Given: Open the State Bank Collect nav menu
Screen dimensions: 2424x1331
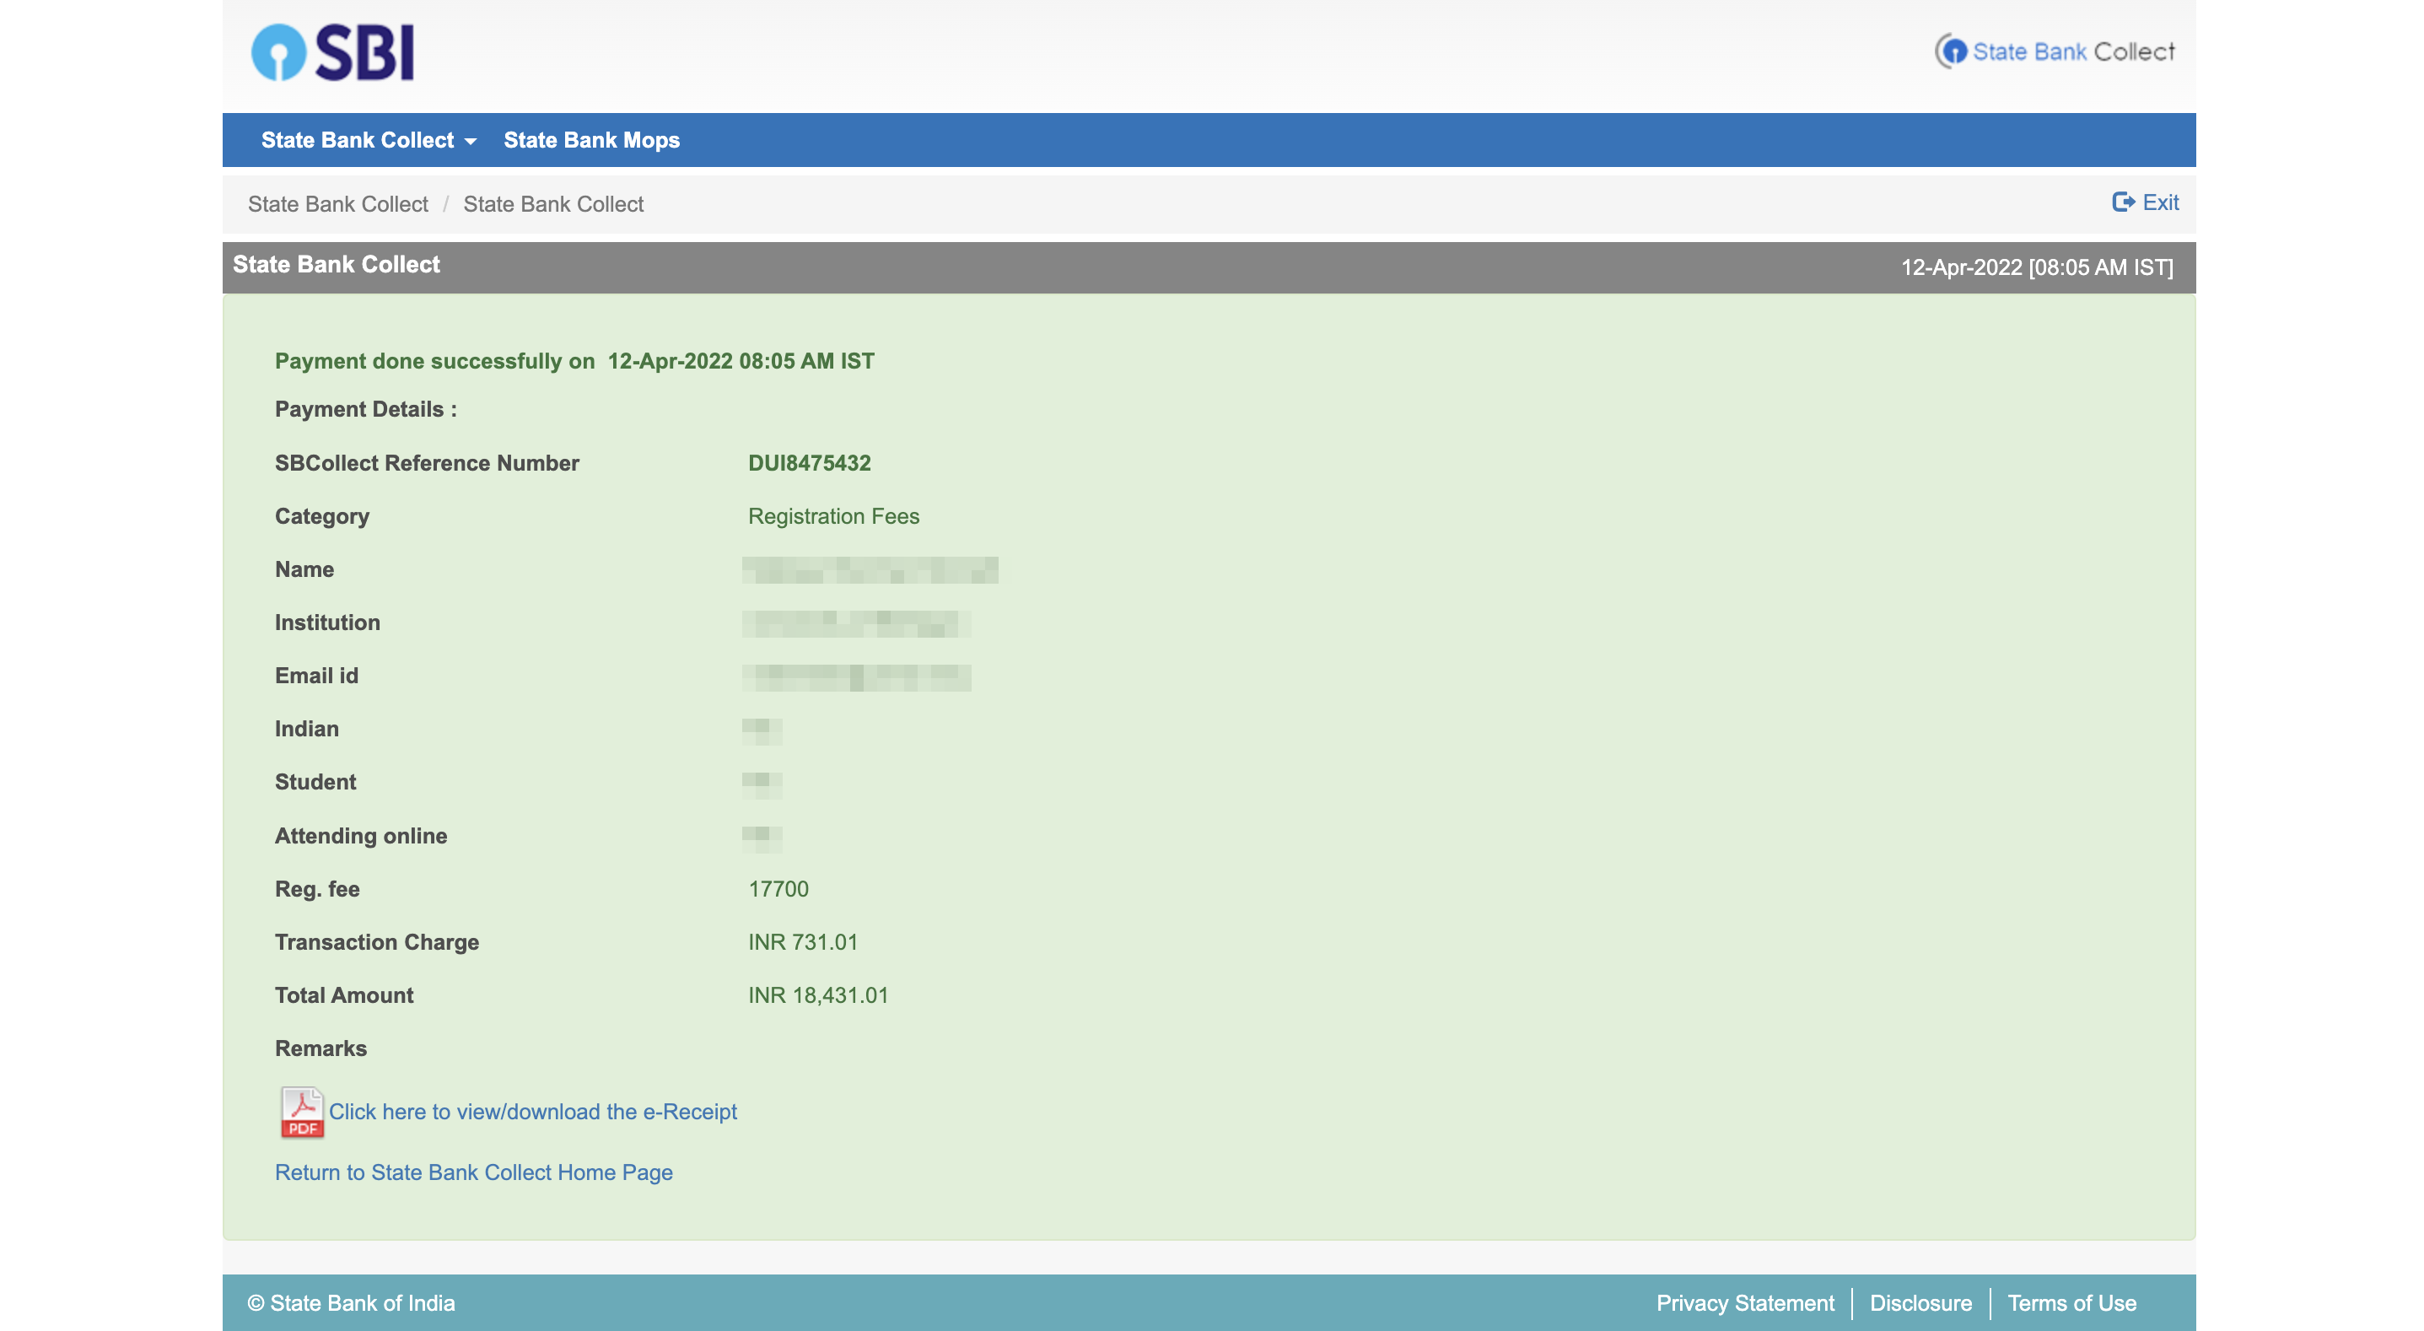Looking at the screenshot, I should click(x=358, y=140).
